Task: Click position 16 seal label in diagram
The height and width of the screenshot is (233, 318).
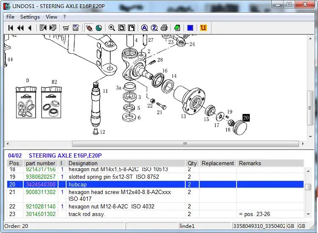Action: point(165,71)
